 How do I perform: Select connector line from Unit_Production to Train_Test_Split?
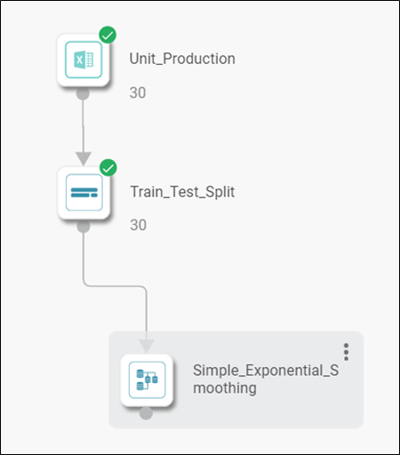83,126
